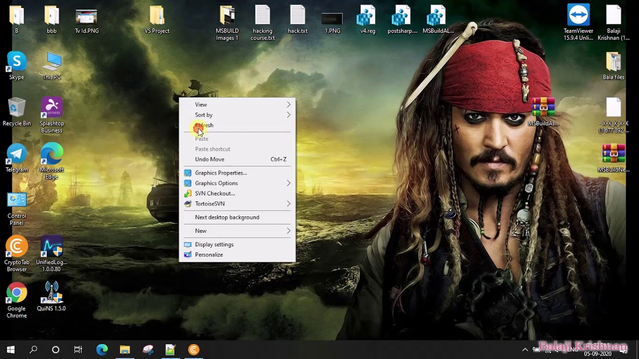Select the postsharp registry file icon
The width and height of the screenshot is (639, 359).
(x=402, y=16)
